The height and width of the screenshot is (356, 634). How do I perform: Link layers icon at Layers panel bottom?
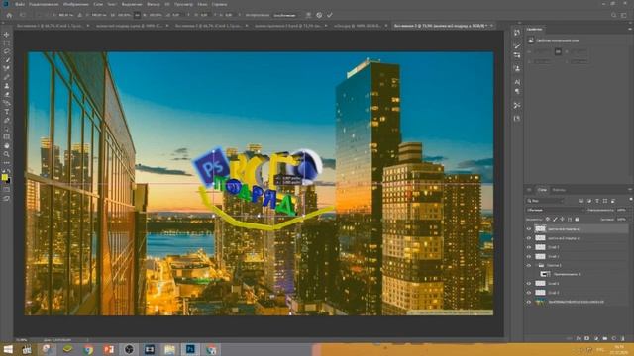[570, 338]
